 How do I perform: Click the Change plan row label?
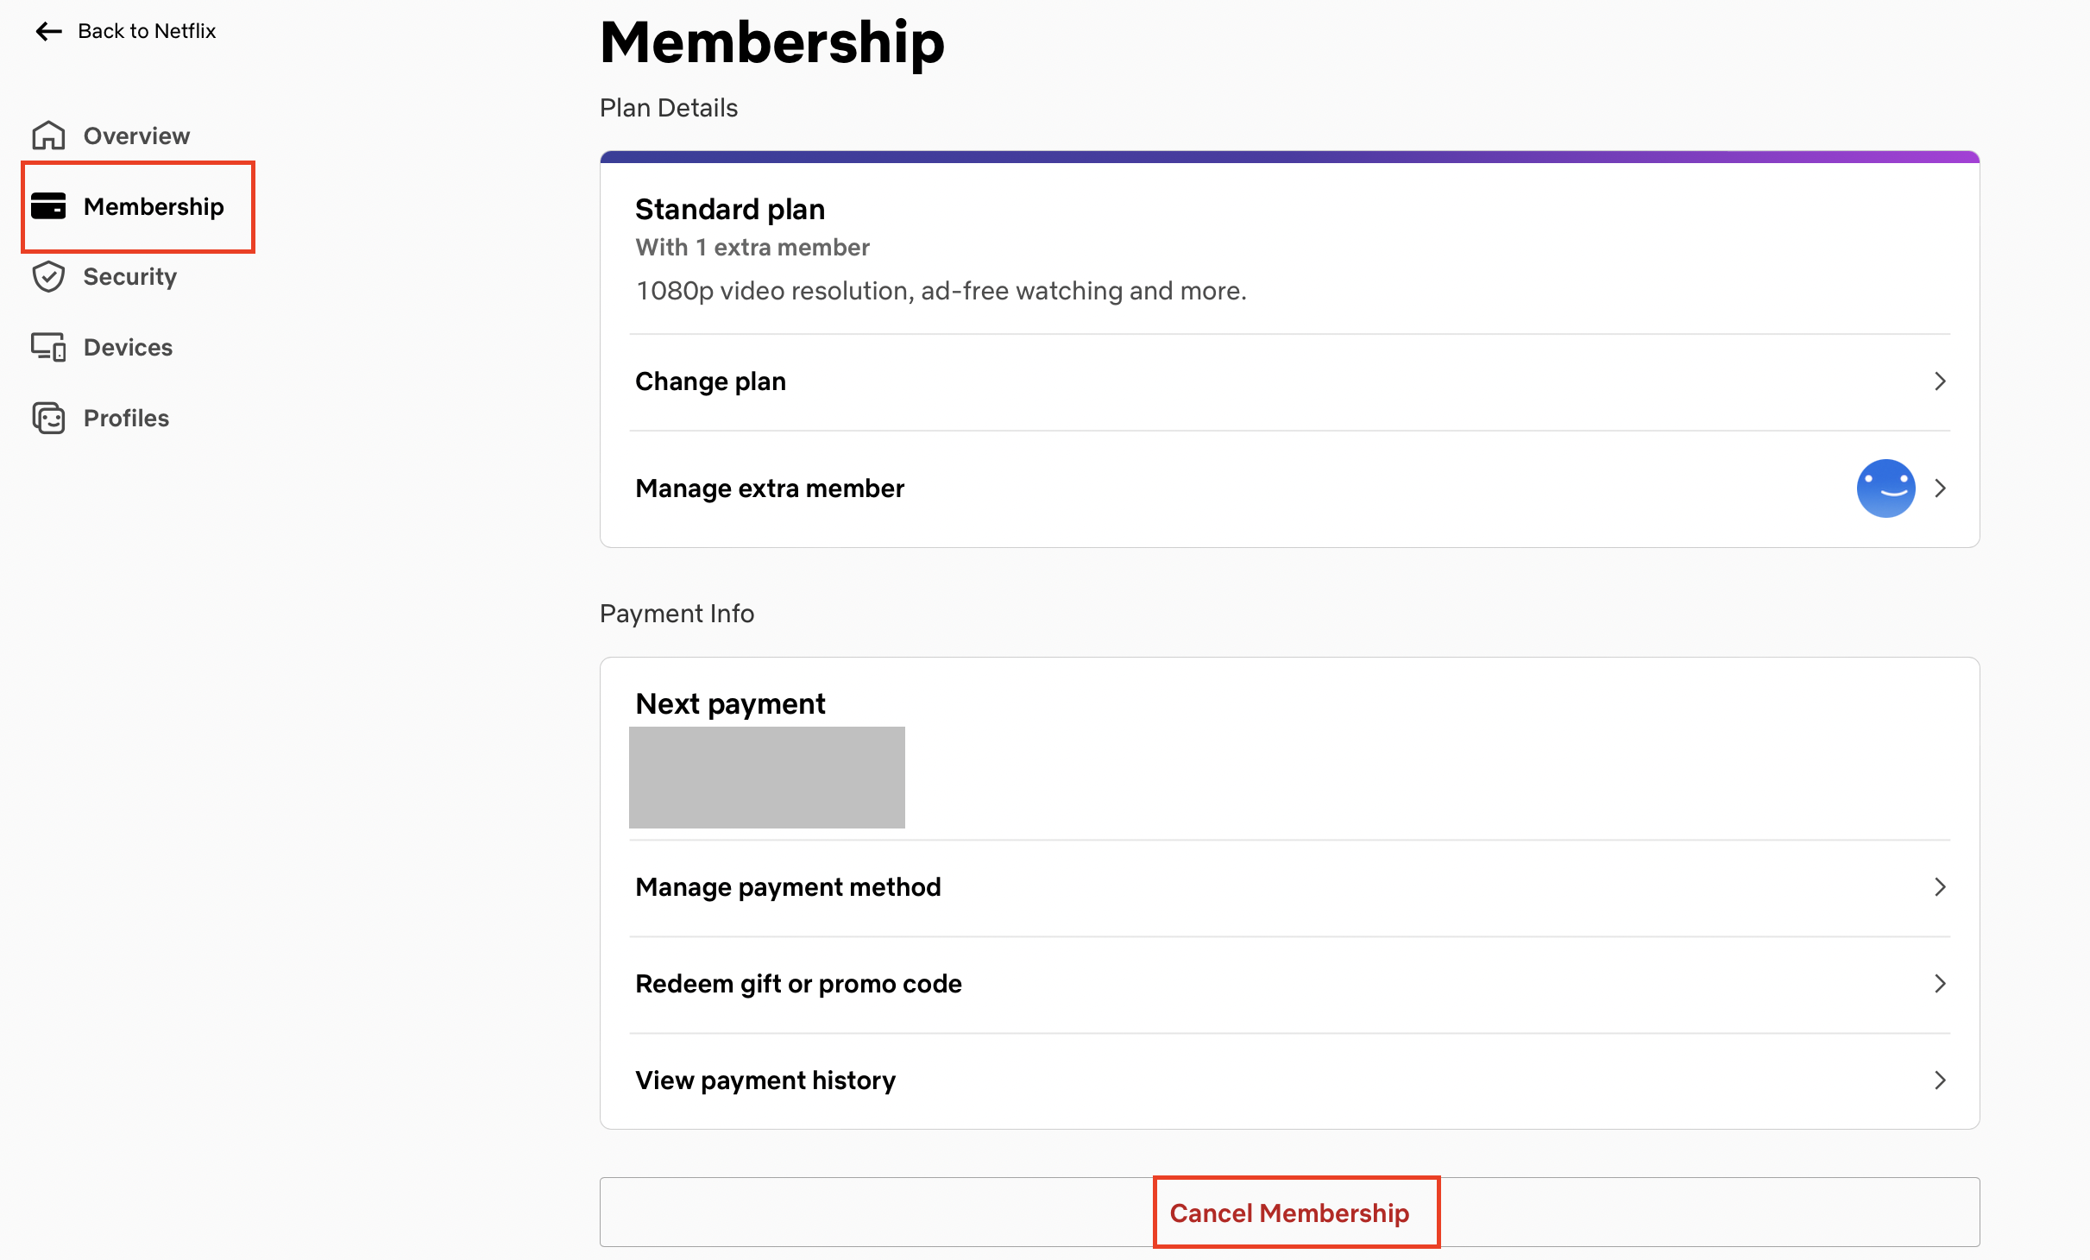click(x=710, y=381)
